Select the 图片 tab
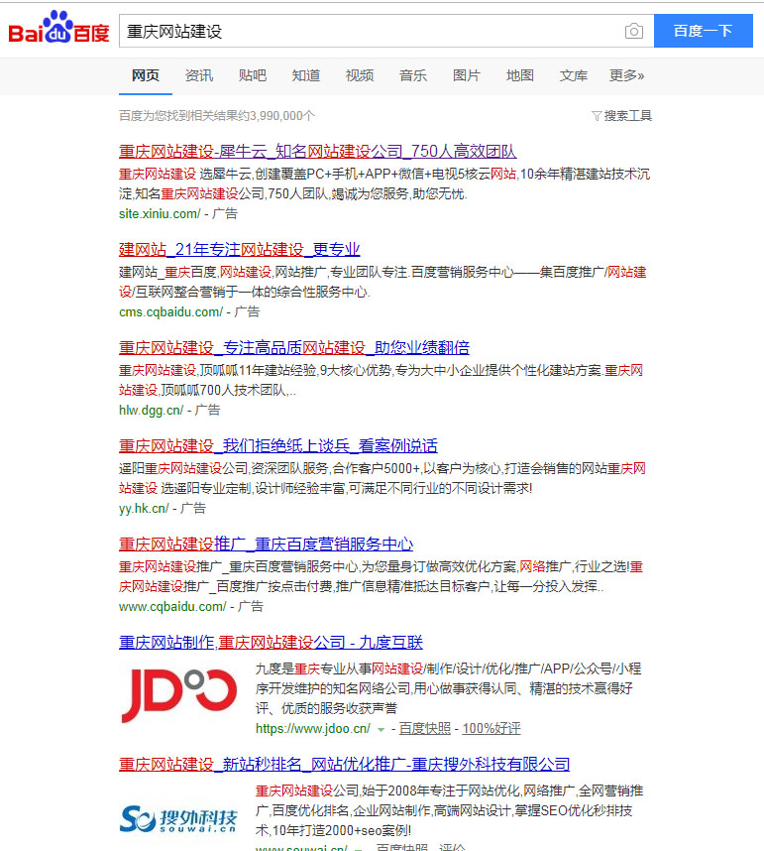Image resolution: width=764 pixels, height=851 pixels. pos(466,75)
